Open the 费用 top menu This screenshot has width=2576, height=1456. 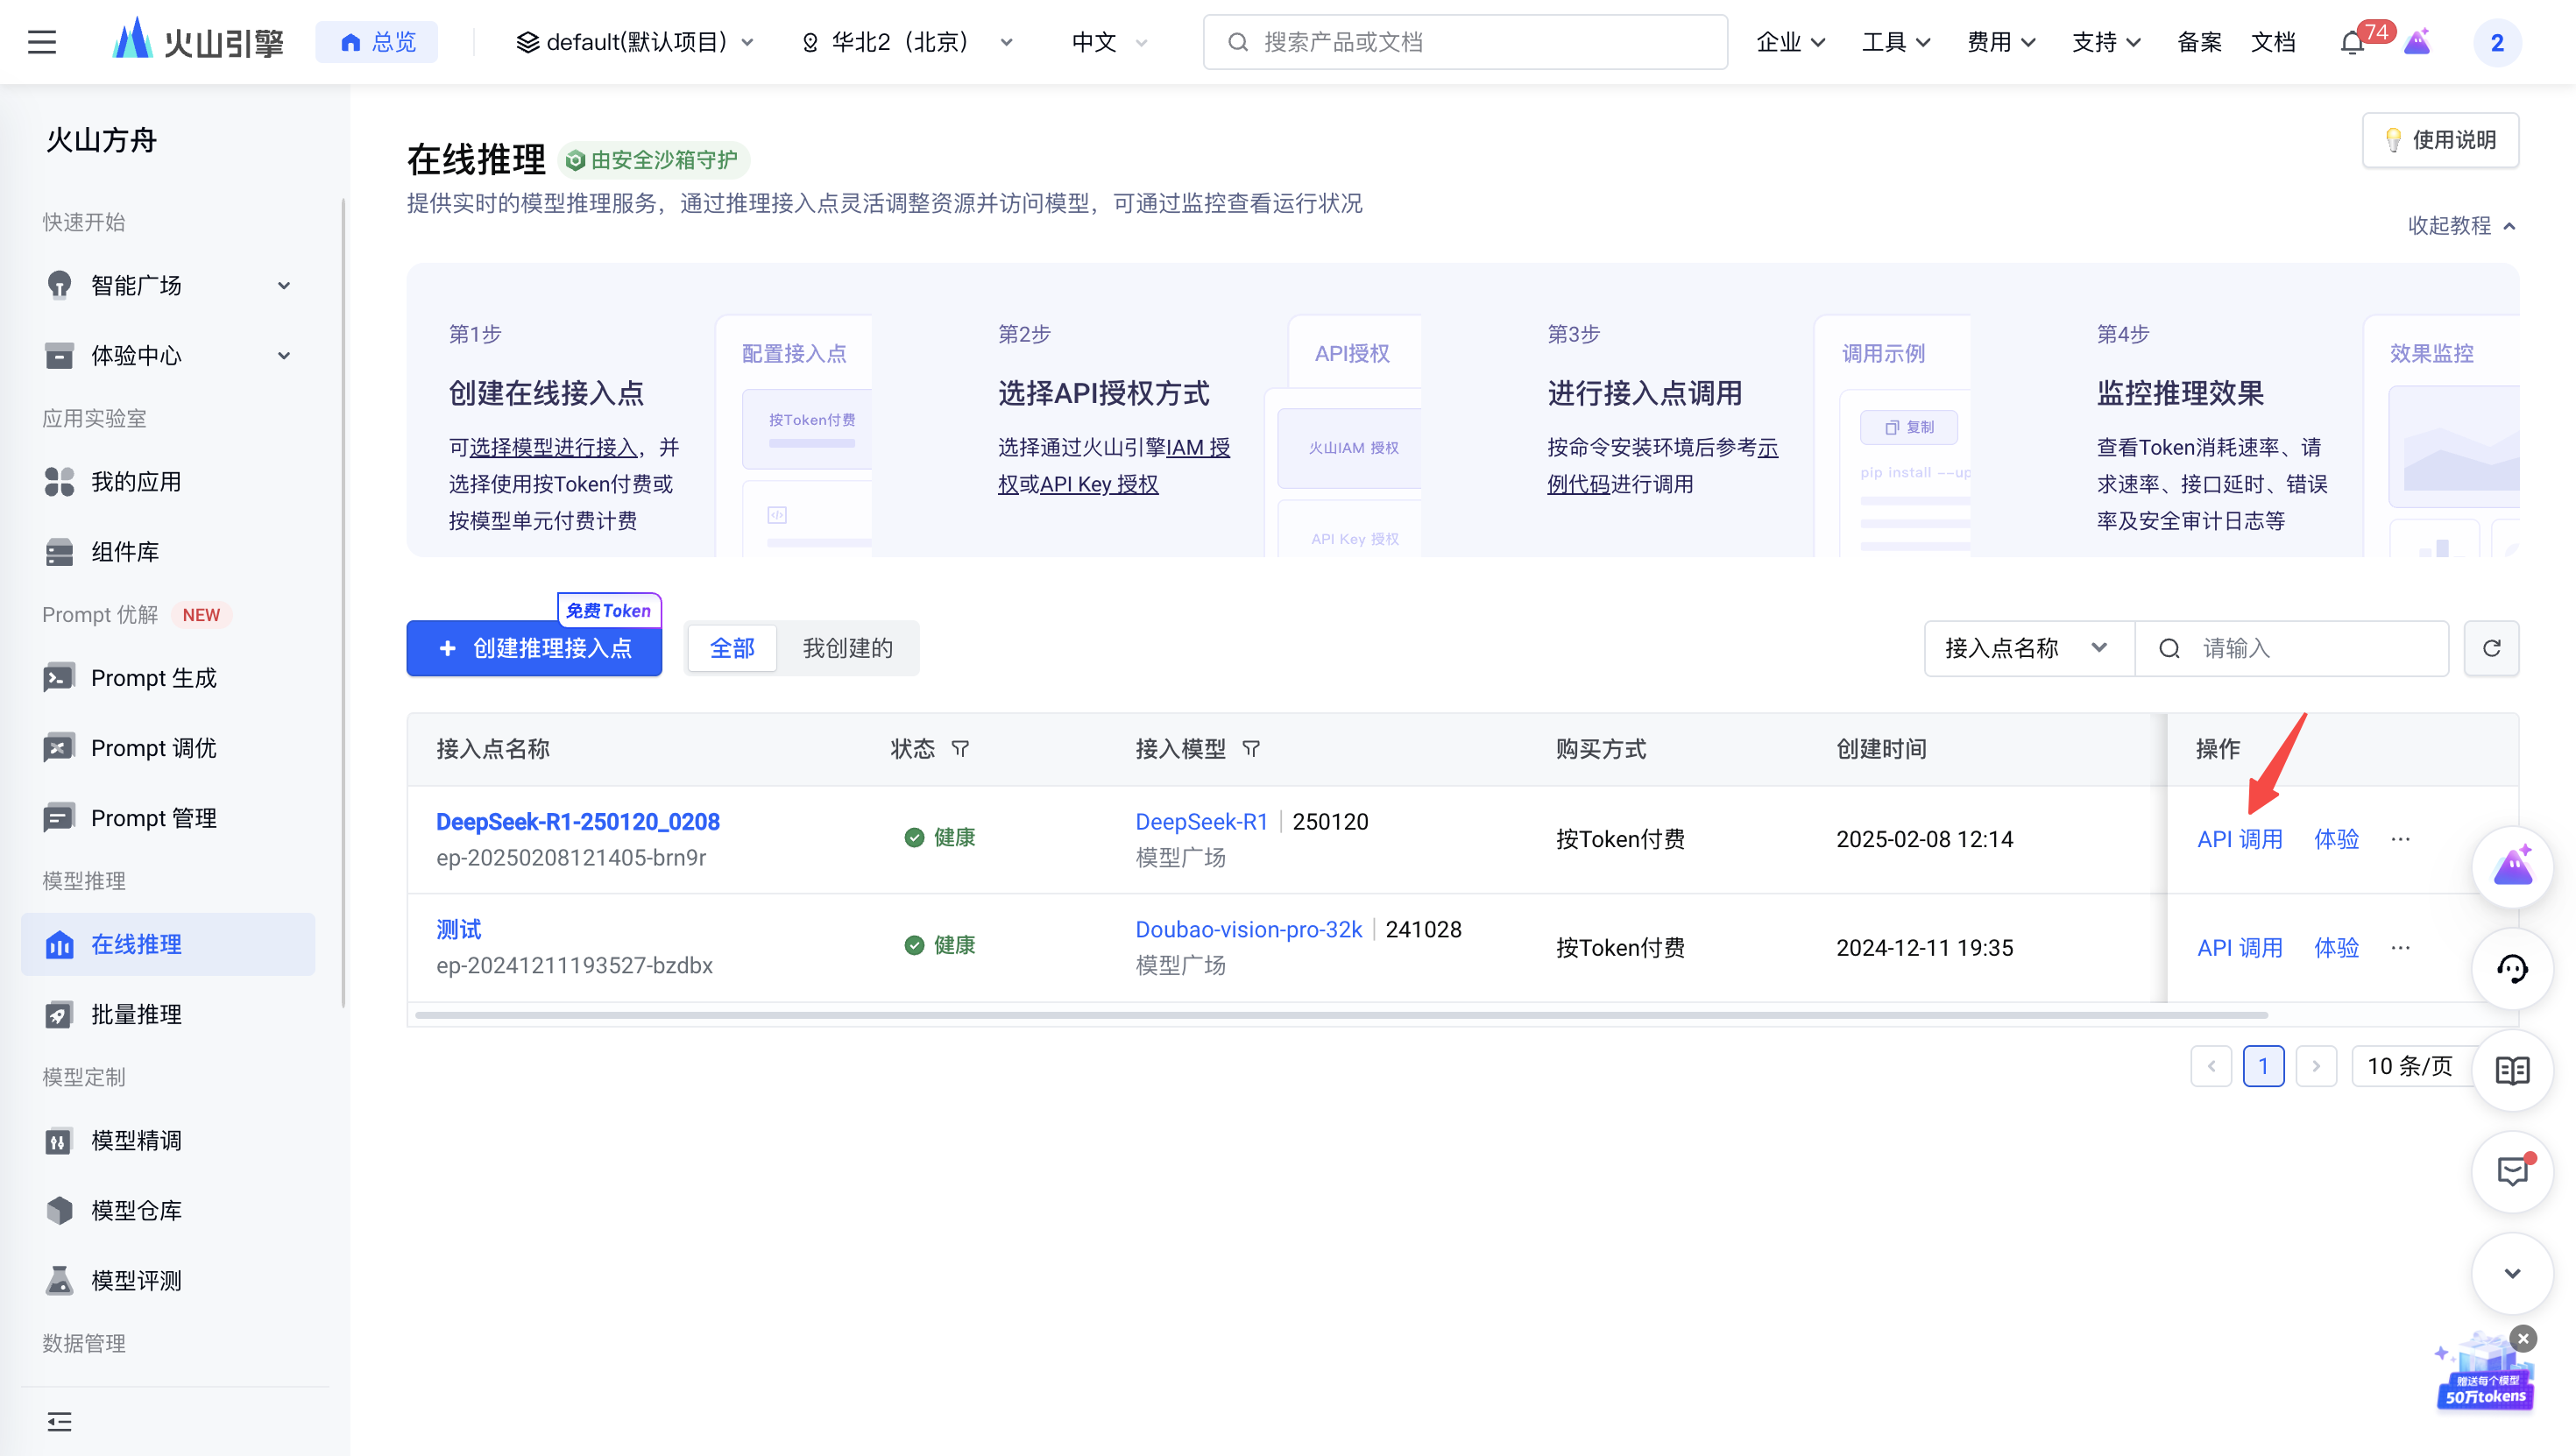2000,42
